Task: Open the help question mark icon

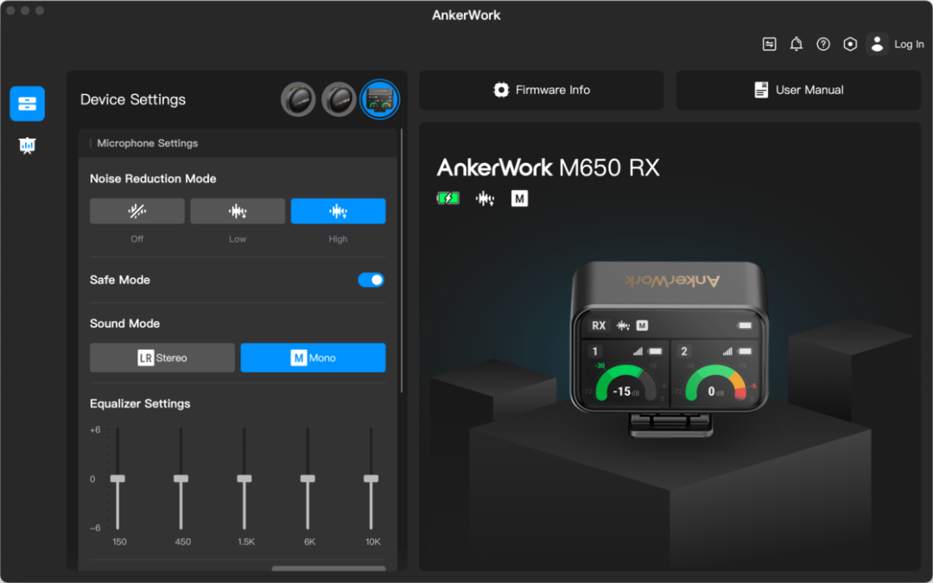Action: pos(823,44)
